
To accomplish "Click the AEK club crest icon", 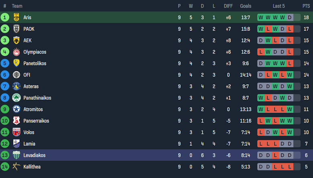I will pos(16,40).
